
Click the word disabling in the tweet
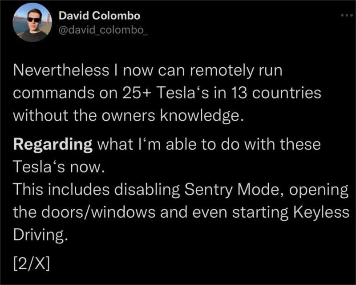coord(147,190)
